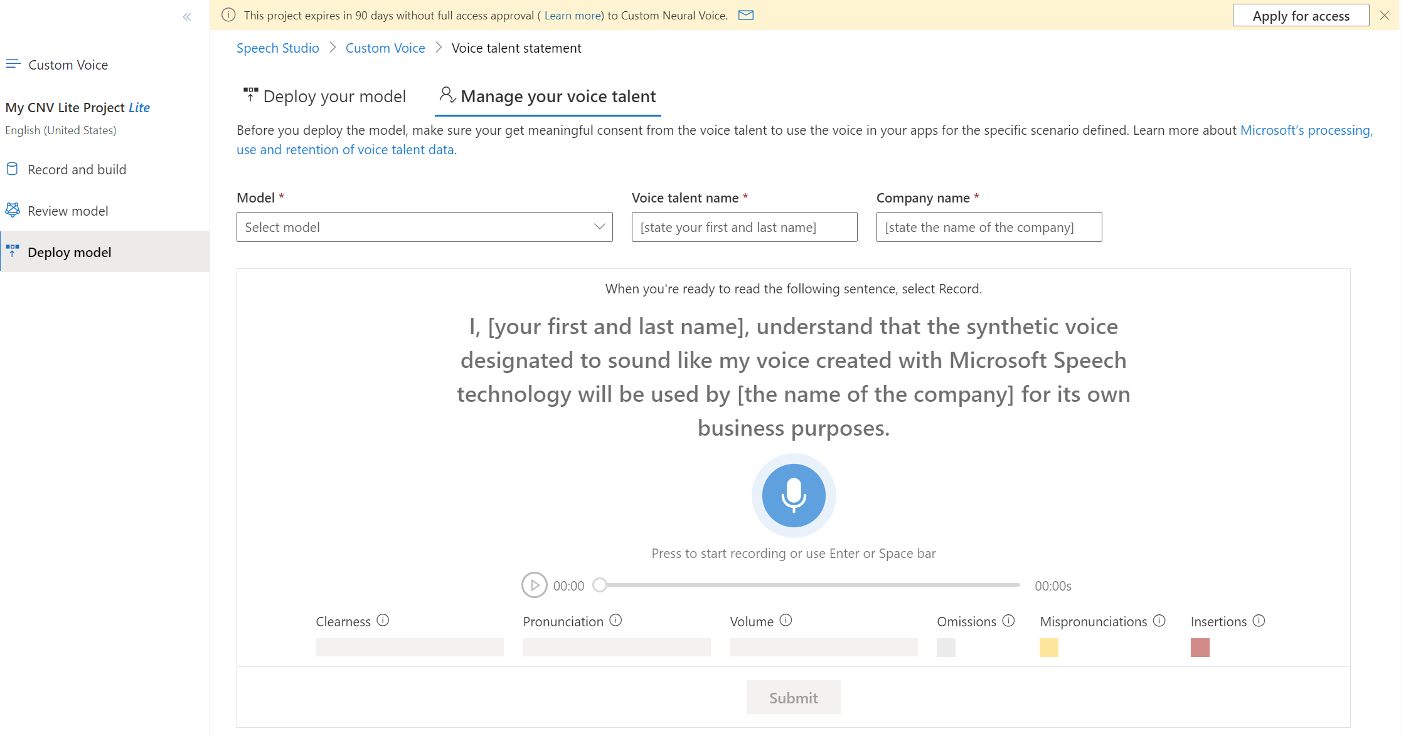Click the Review Model nav icon
Image resolution: width=1401 pixels, height=736 pixels.
pyautogui.click(x=13, y=210)
